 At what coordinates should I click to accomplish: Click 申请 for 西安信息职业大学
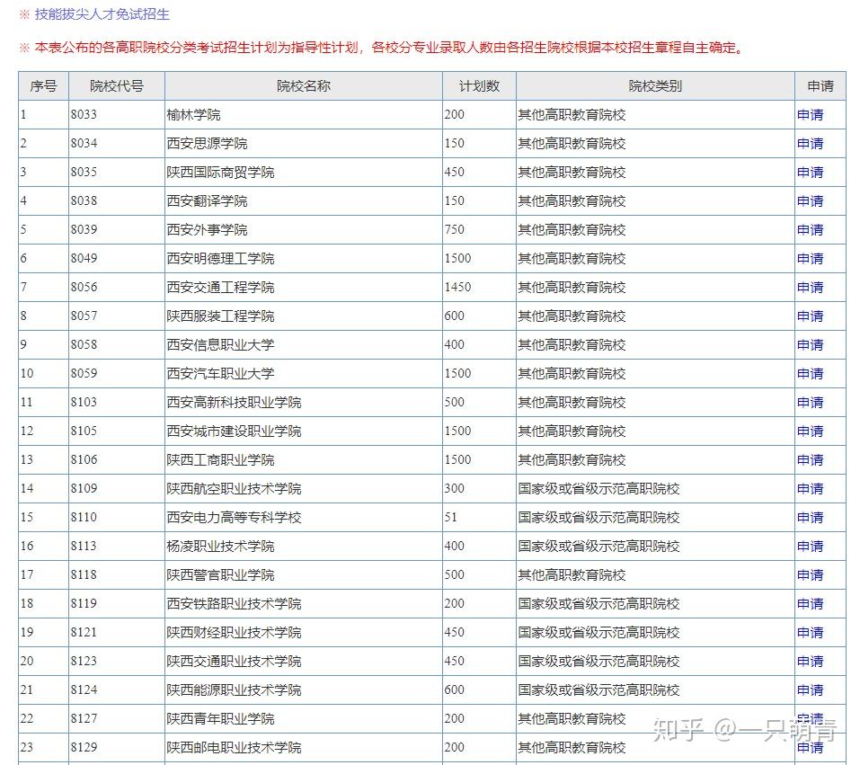click(810, 345)
